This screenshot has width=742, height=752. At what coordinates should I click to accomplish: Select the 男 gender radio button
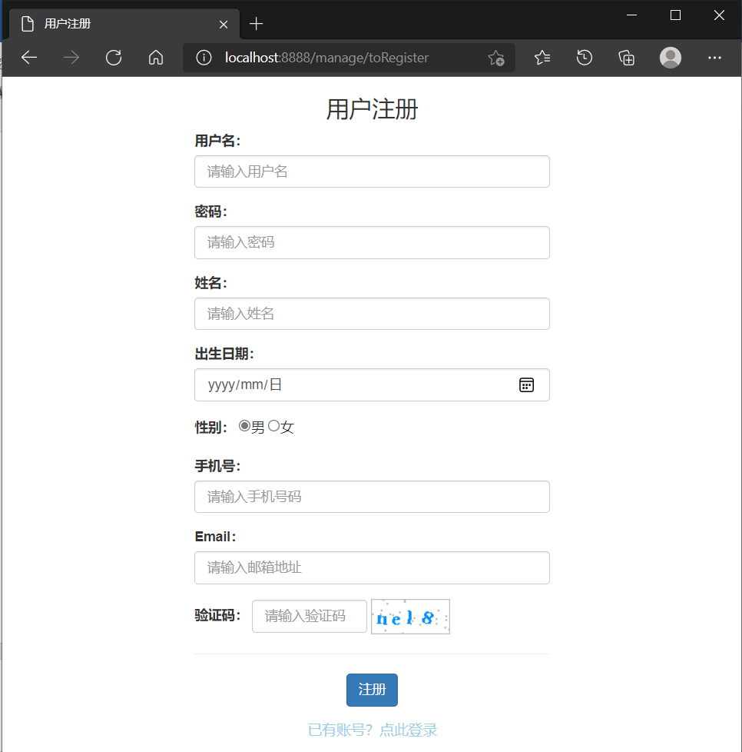(244, 425)
